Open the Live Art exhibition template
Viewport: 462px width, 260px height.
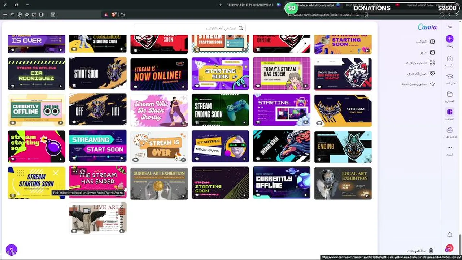tap(98, 218)
